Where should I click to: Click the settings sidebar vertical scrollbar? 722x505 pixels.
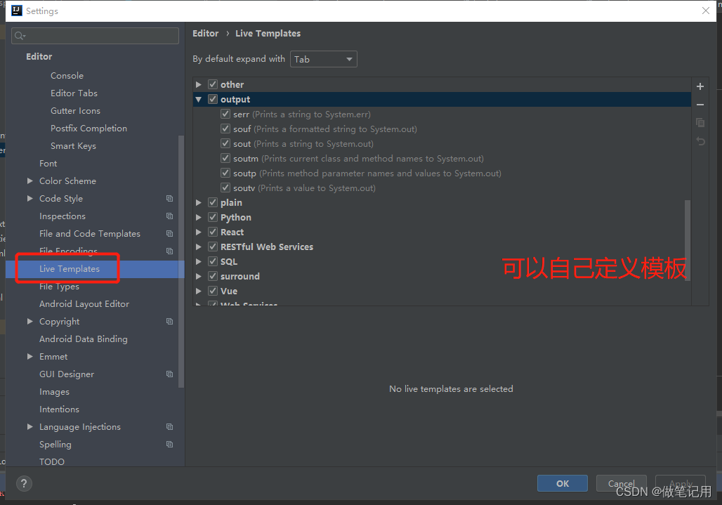181,261
